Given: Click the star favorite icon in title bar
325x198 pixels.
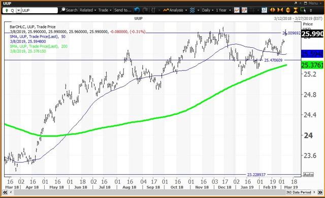Looking at the screenshot, I should click(300, 4).
